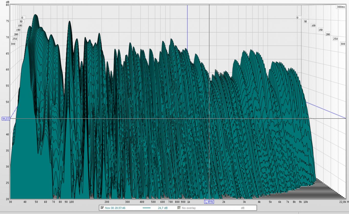Click the right-side 100 ms time label
This screenshot has width=349, height=214.
coord(313,26)
